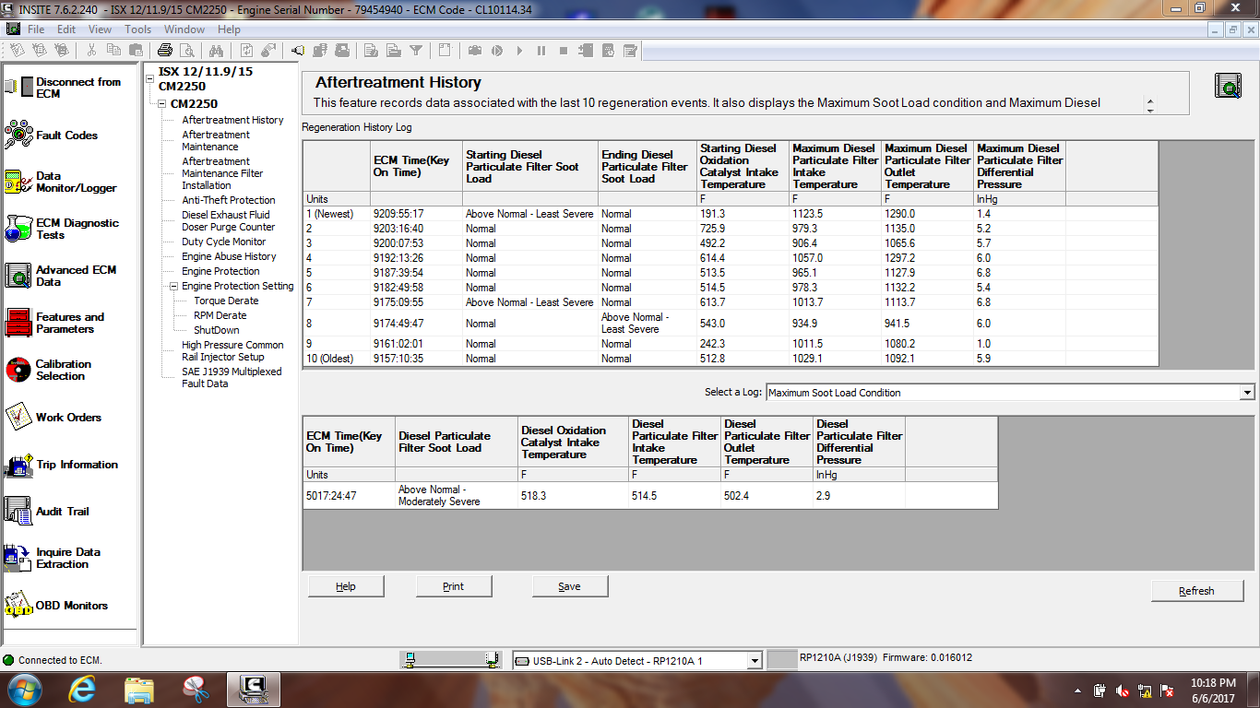Screen dimensions: 1260x708
Task: Click the Print button below the log
Action: click(x=454, y=586)
